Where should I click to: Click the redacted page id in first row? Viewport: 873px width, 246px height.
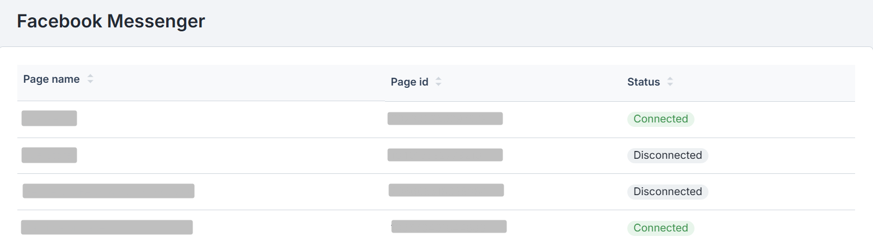(x=445, y=119)
